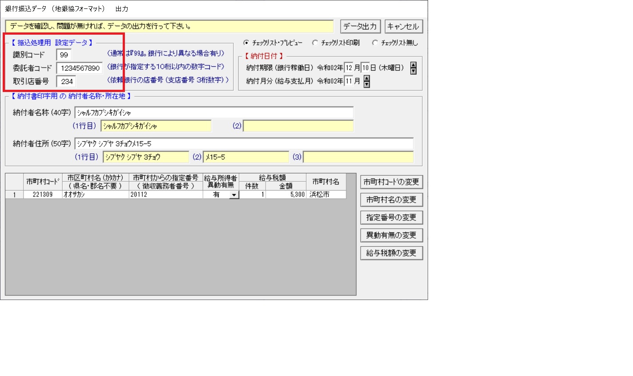The image size is (633, 376).
Task: Select the オオサカシ cell in the table
Action: [96, 195]
